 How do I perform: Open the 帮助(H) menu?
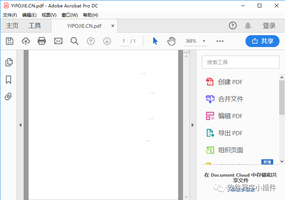90,15
